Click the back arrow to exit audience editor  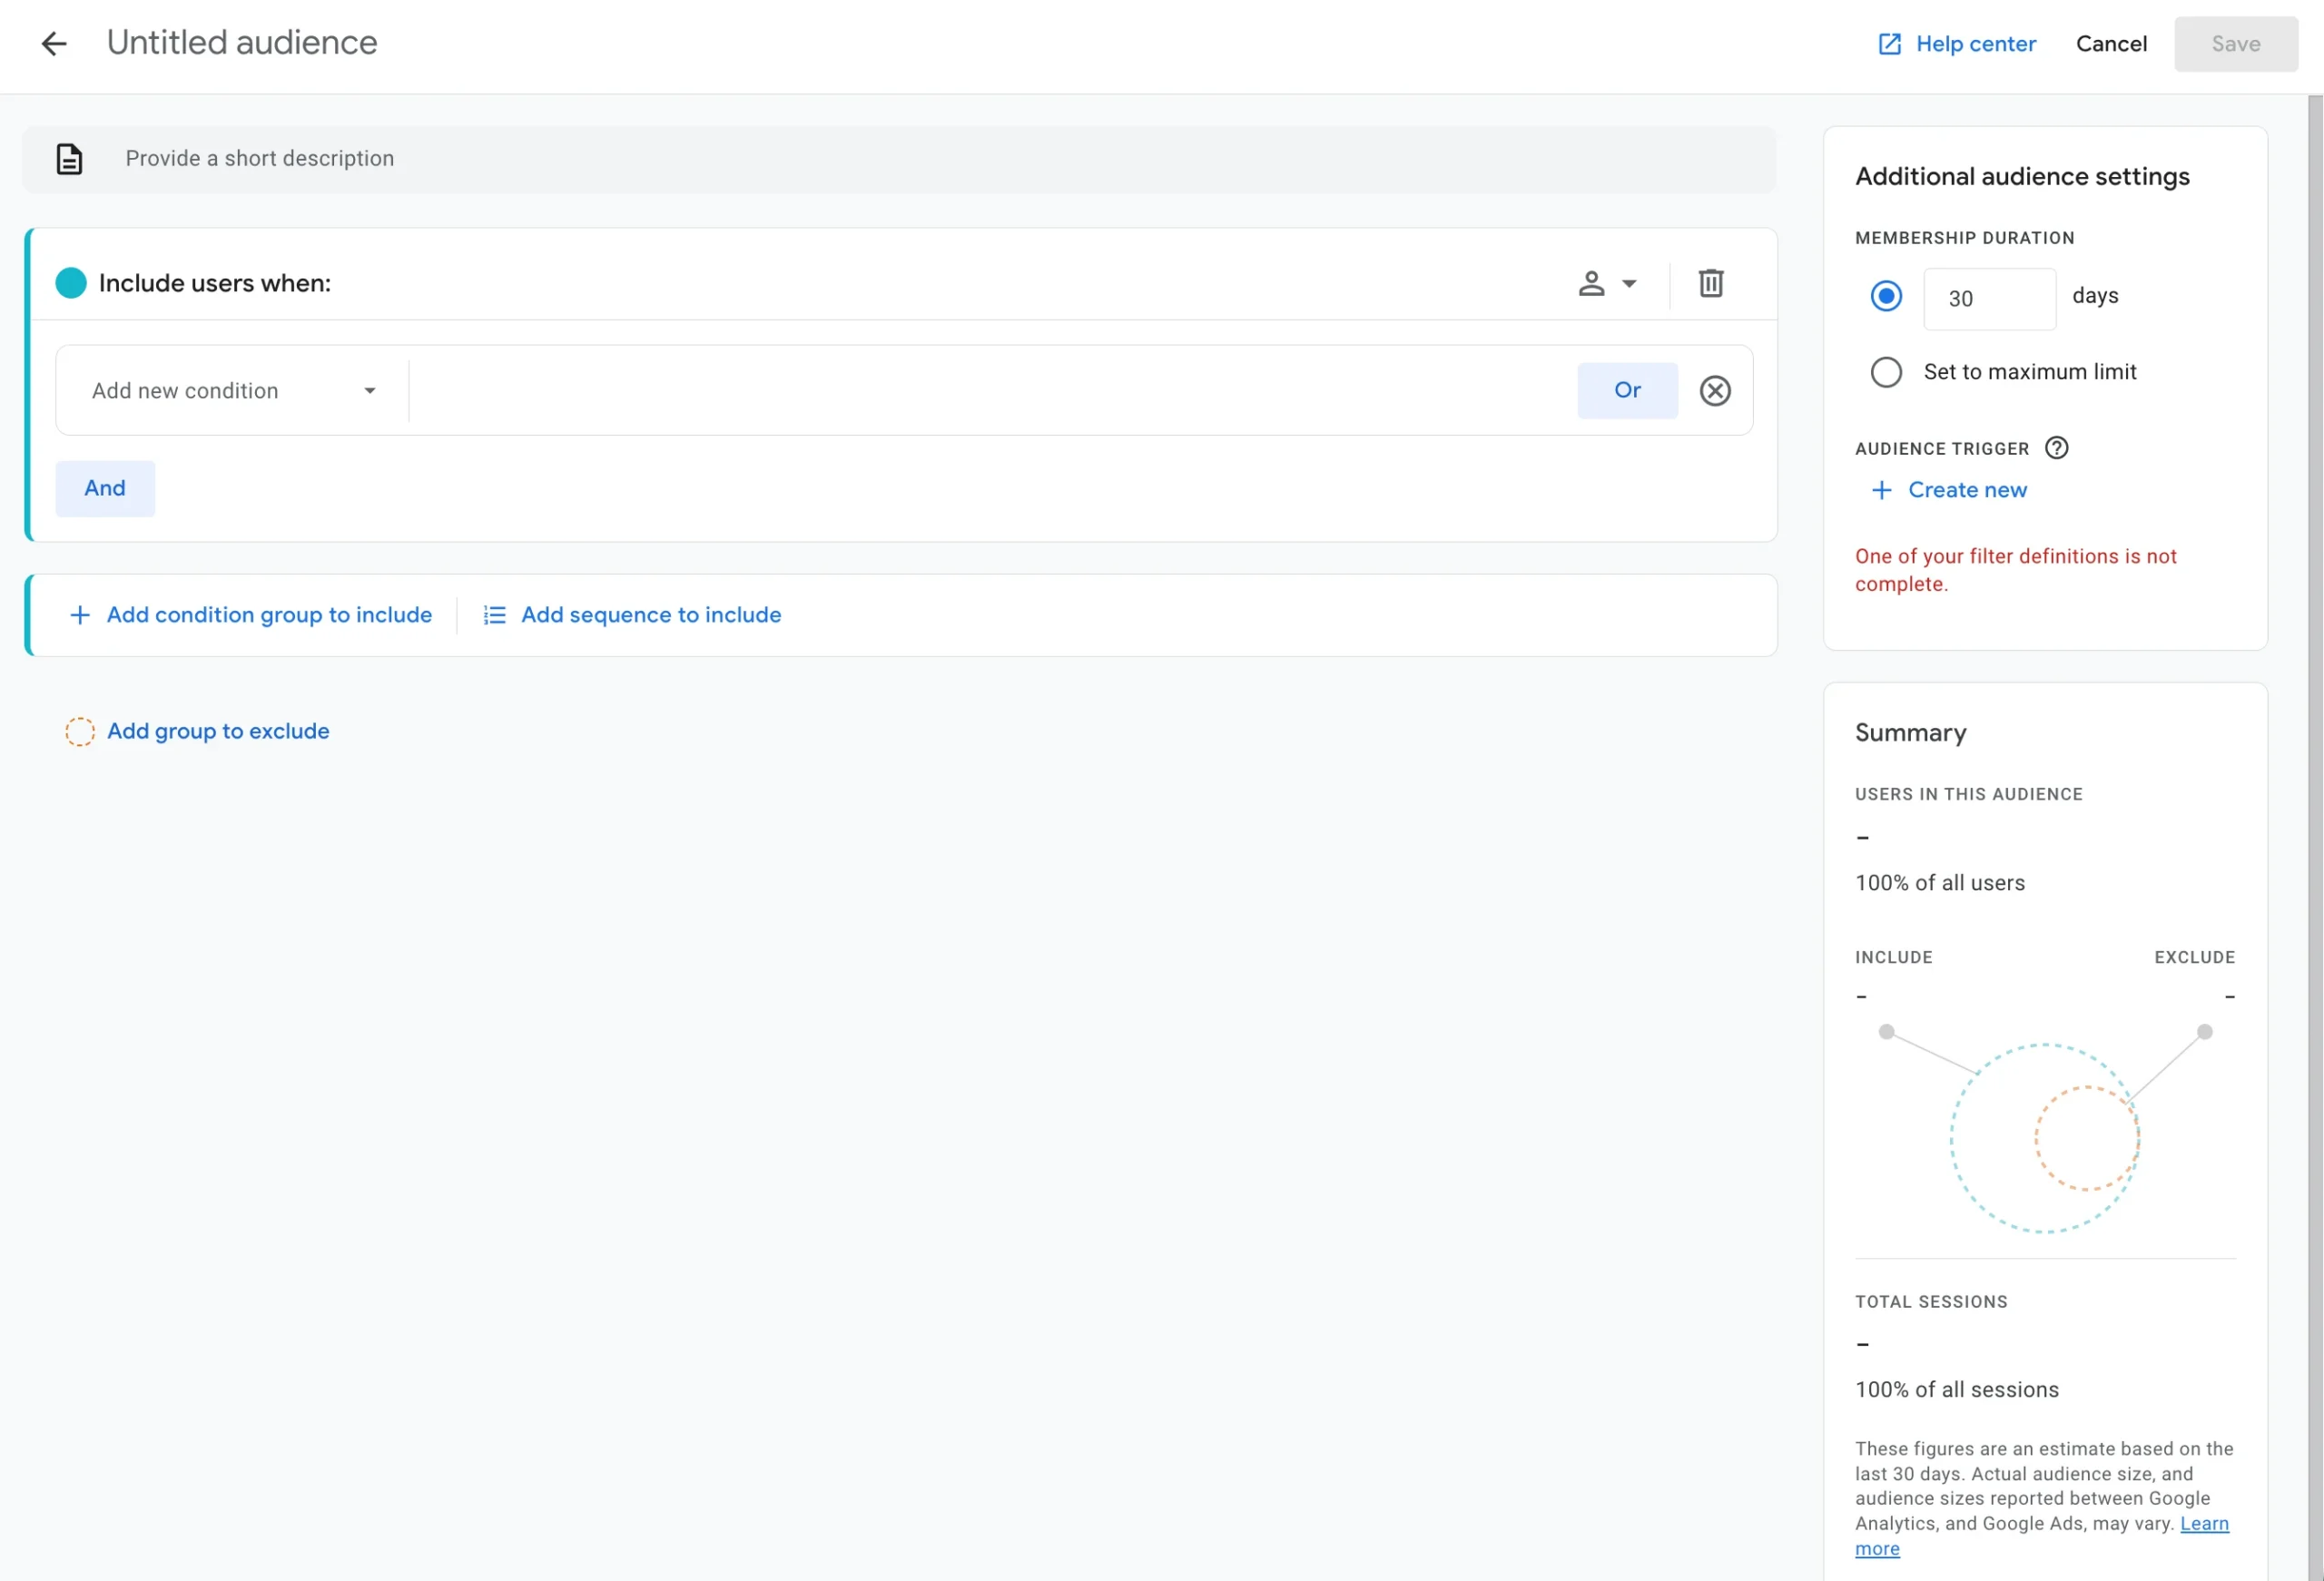[x=53, y=44]
